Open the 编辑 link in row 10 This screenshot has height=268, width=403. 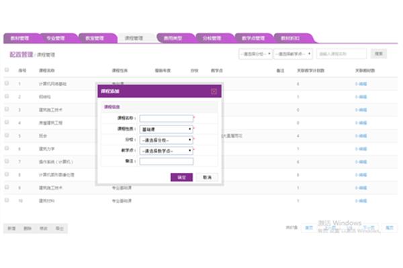[x=361, y=201]
